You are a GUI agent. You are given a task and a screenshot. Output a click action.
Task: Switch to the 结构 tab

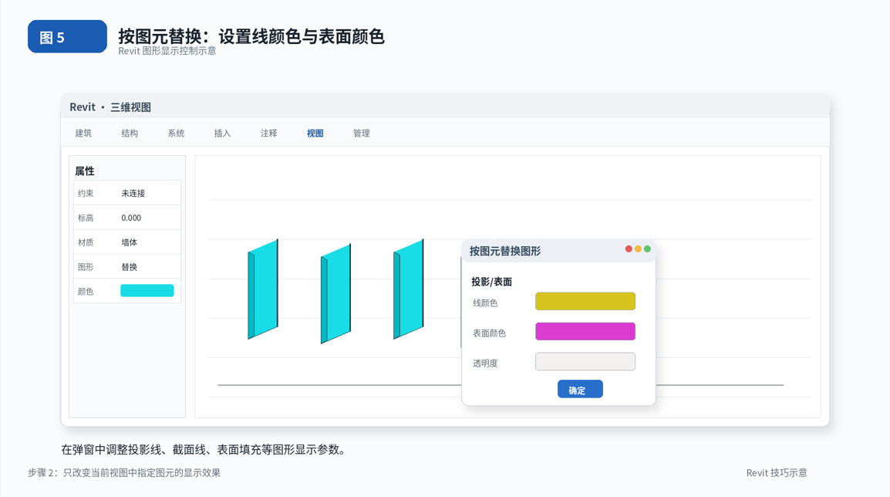(130, 133)
